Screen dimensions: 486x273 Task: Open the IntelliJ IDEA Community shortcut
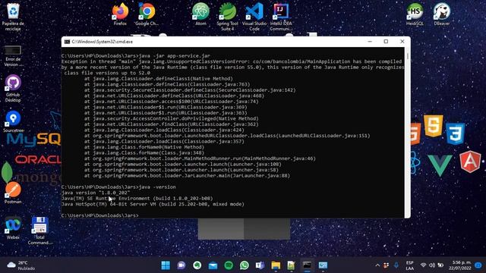[x=281, y=17]
